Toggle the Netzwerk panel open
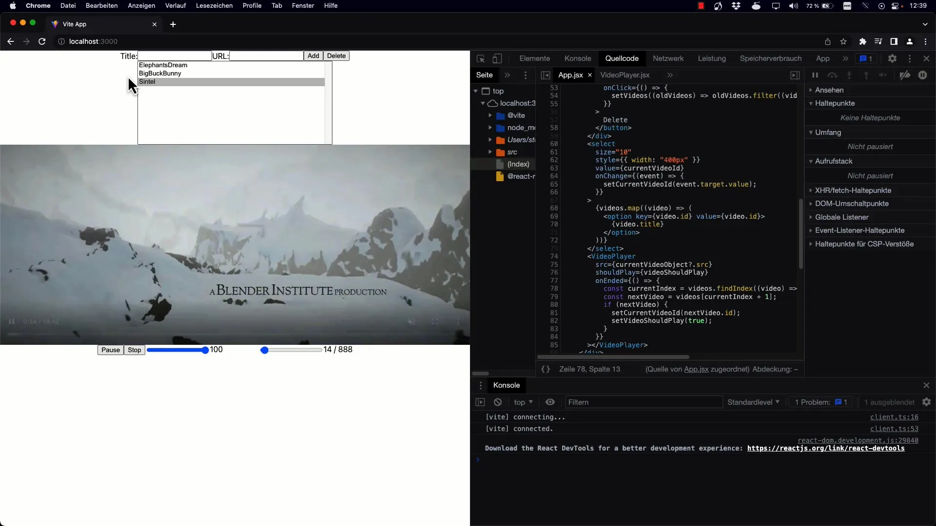Viewport: 936px width, 526px height. [668, 58]
